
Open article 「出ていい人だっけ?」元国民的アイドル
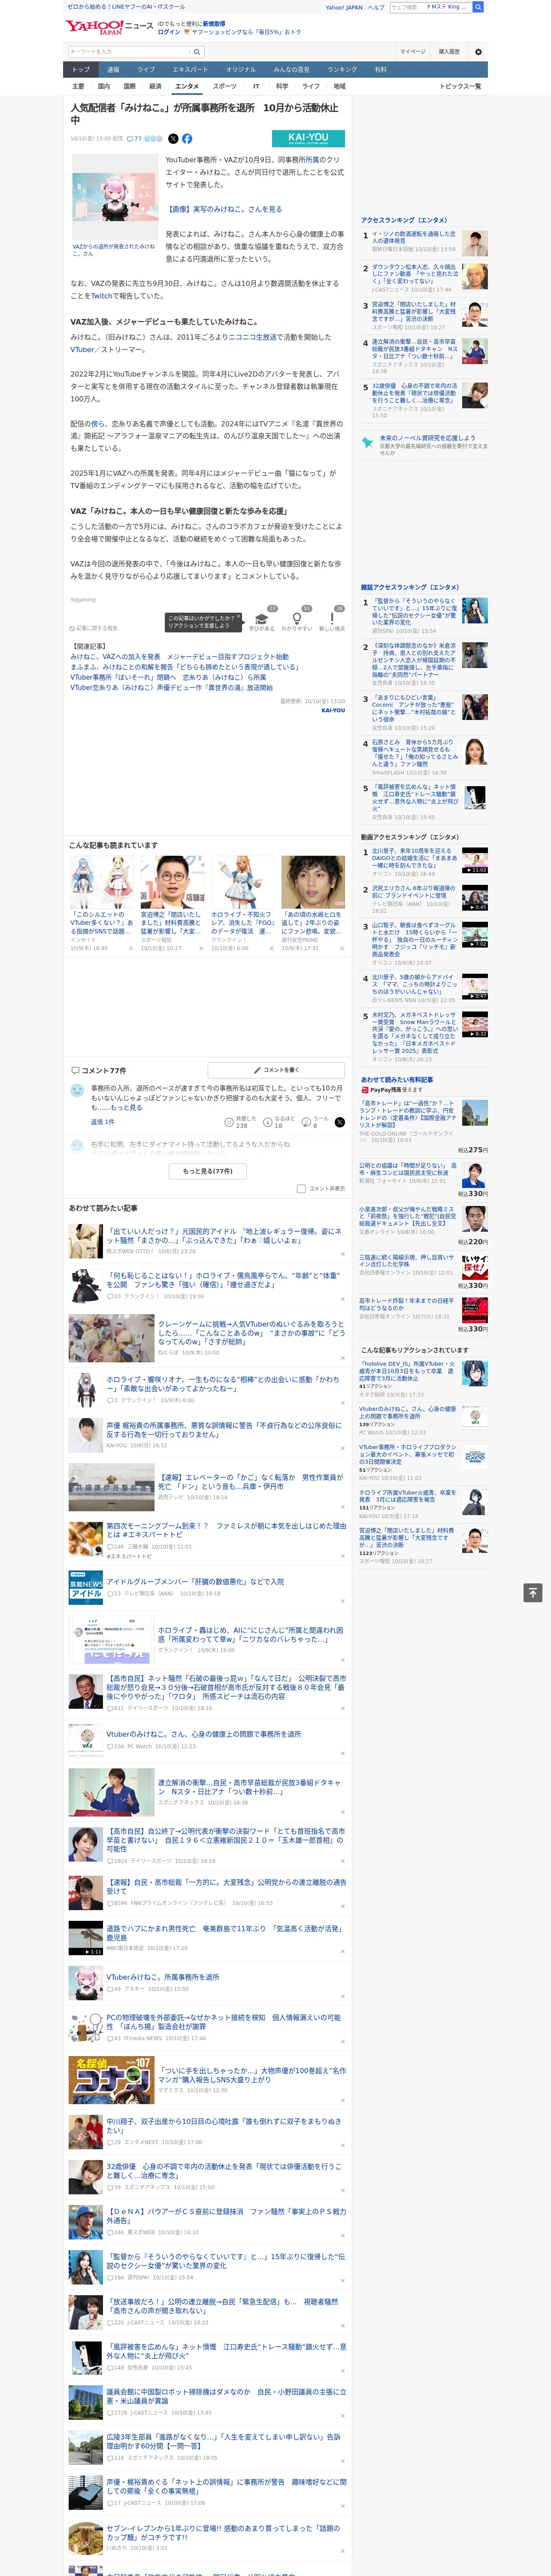click(225, 1236)
